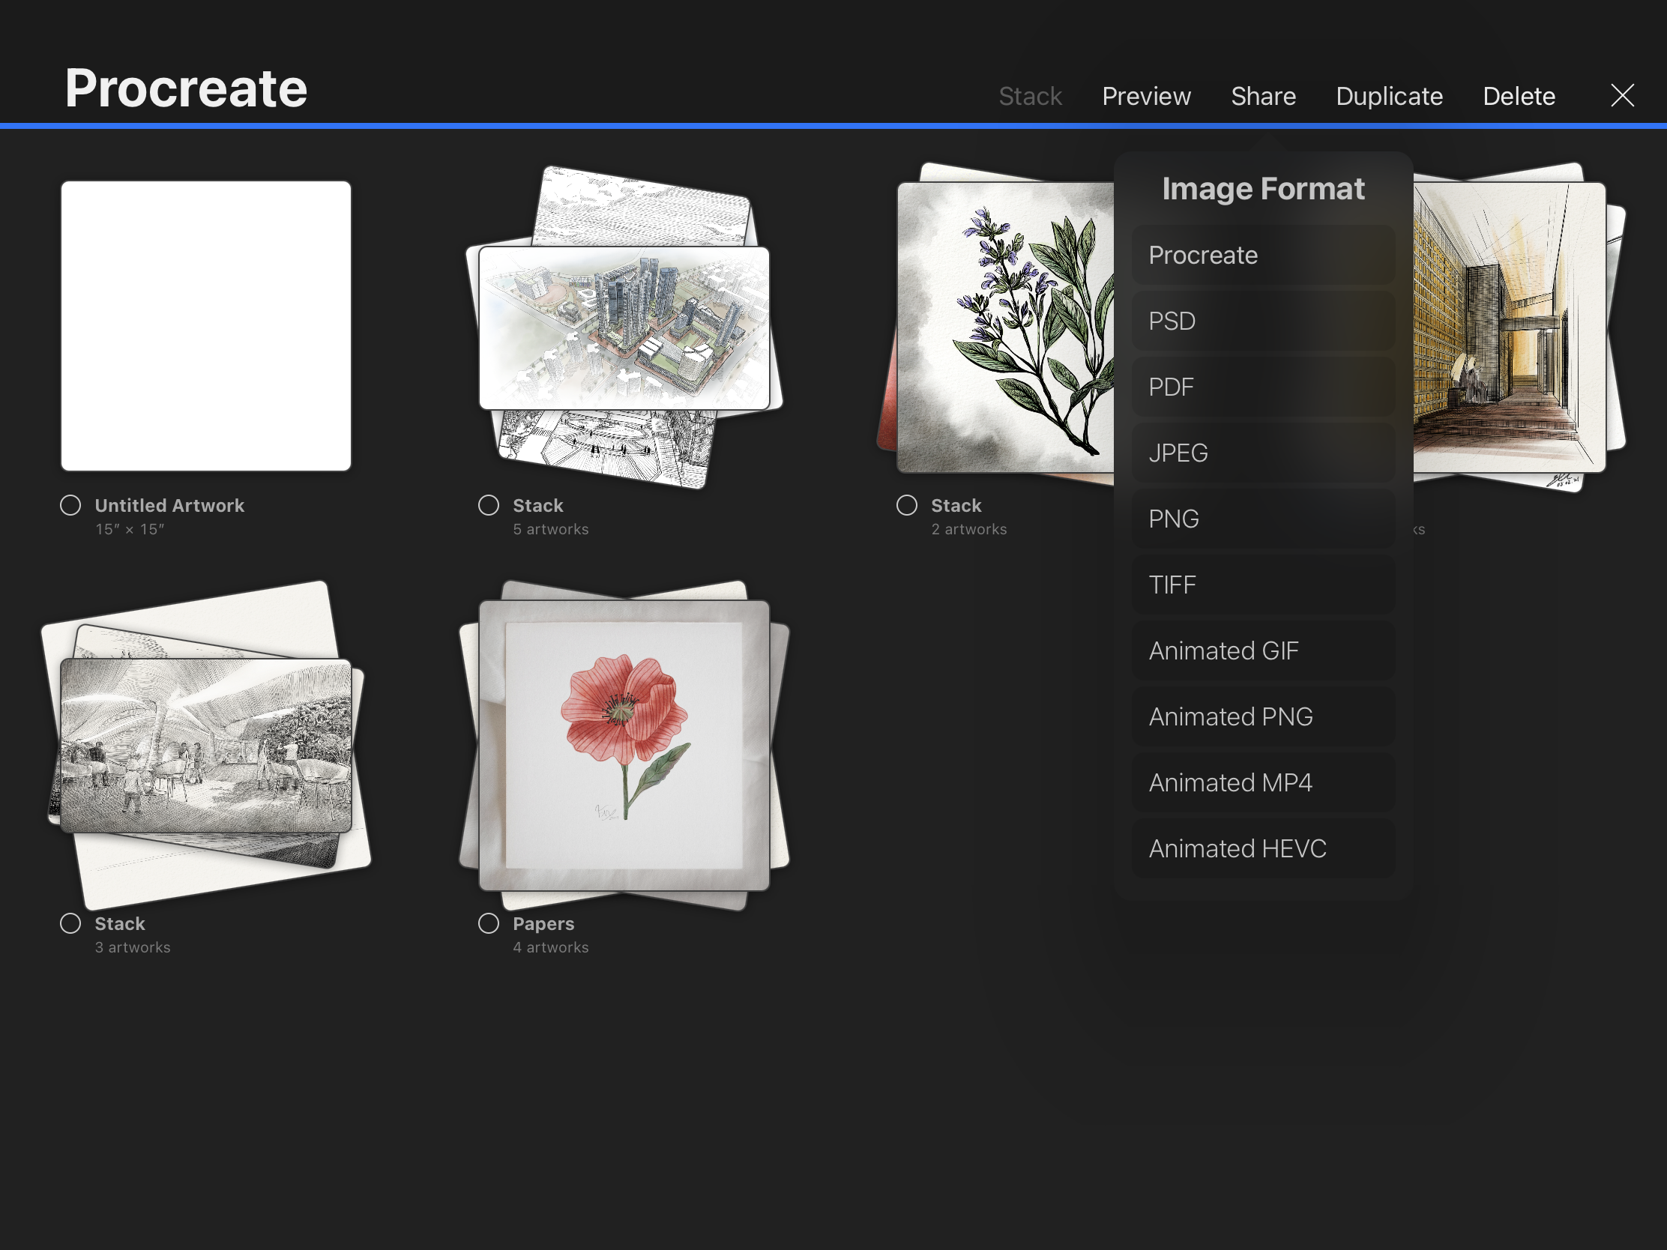The height and width of the screenshot is (1250, 1667).
Task: Choose PSD export format
Action: pos(1263,321)
